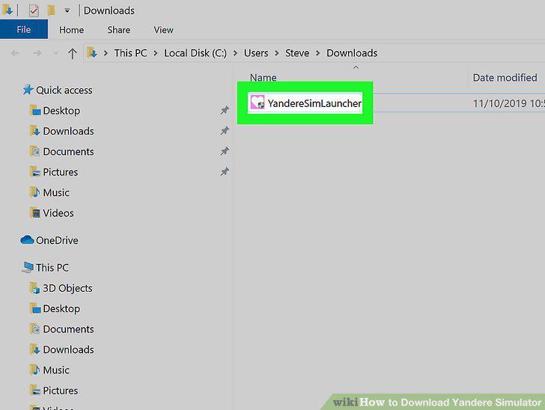
Task: Expand chevron after Local Disk (C:) in address bar
Action: 235,53
